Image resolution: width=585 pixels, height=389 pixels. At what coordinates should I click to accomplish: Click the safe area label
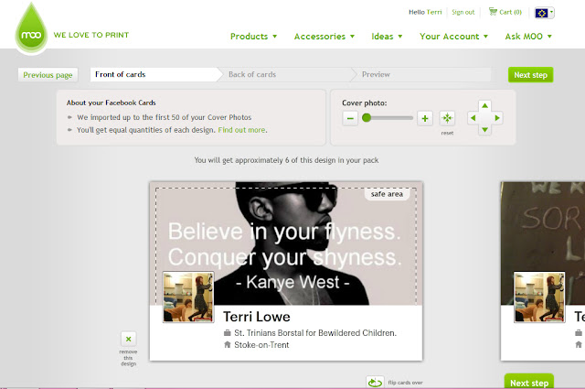tap(387, 194)
